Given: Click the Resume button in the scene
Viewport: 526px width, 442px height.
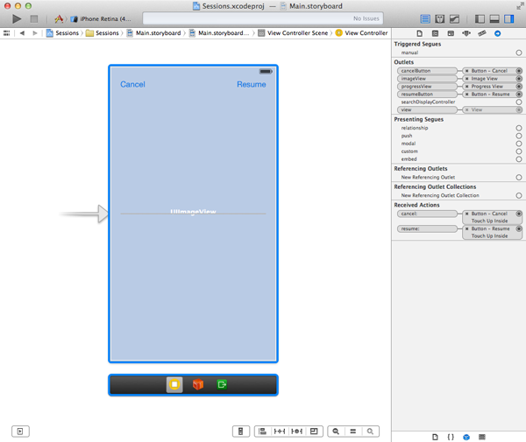Looking at the screenshot, I should (252, 84).
